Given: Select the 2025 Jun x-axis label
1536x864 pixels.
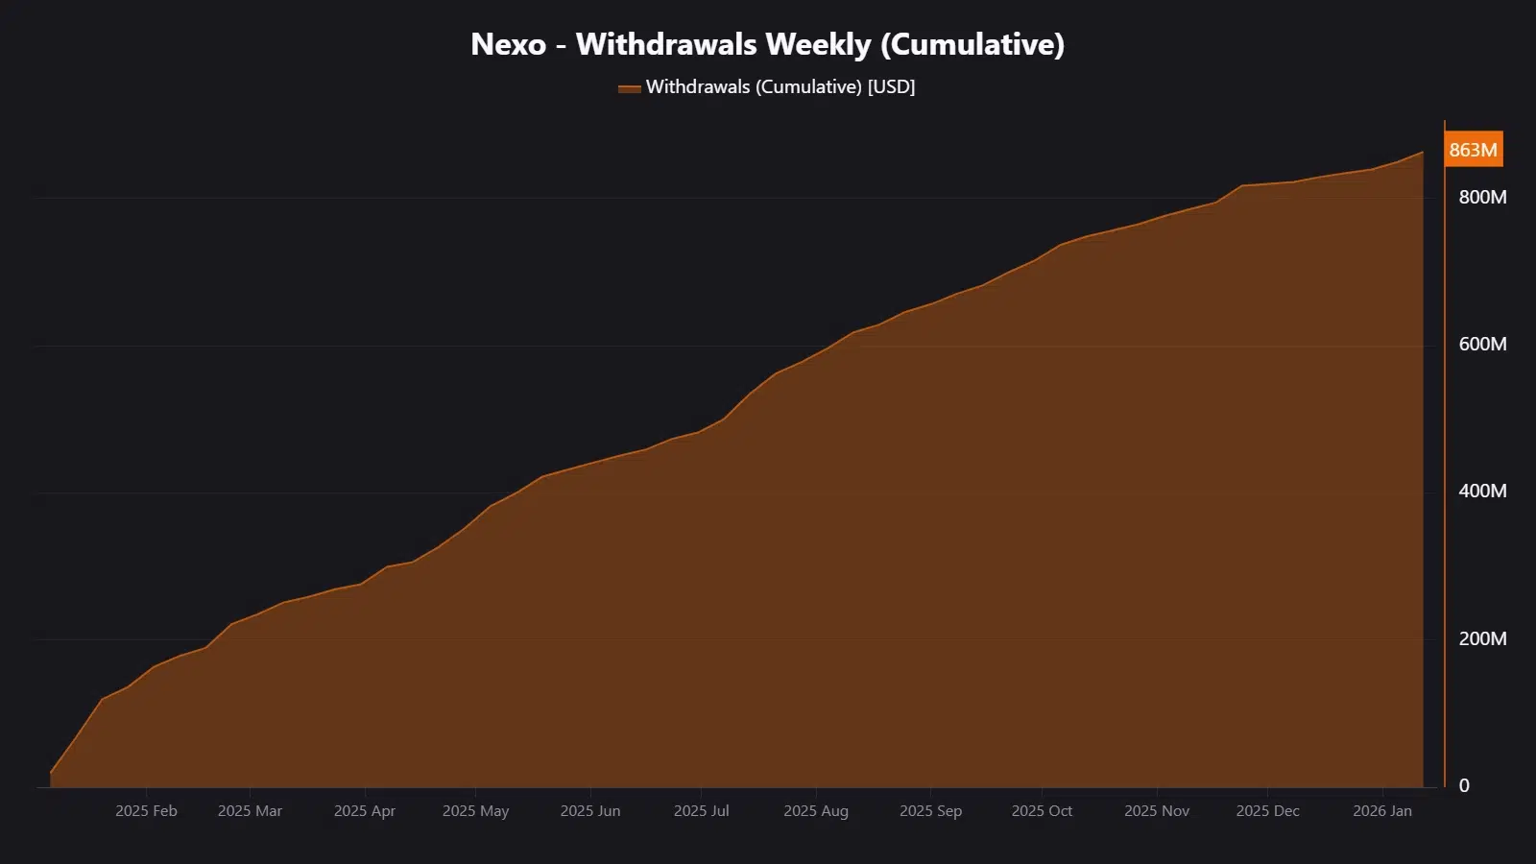Looking at the screenshot, I should click(590, 811).
